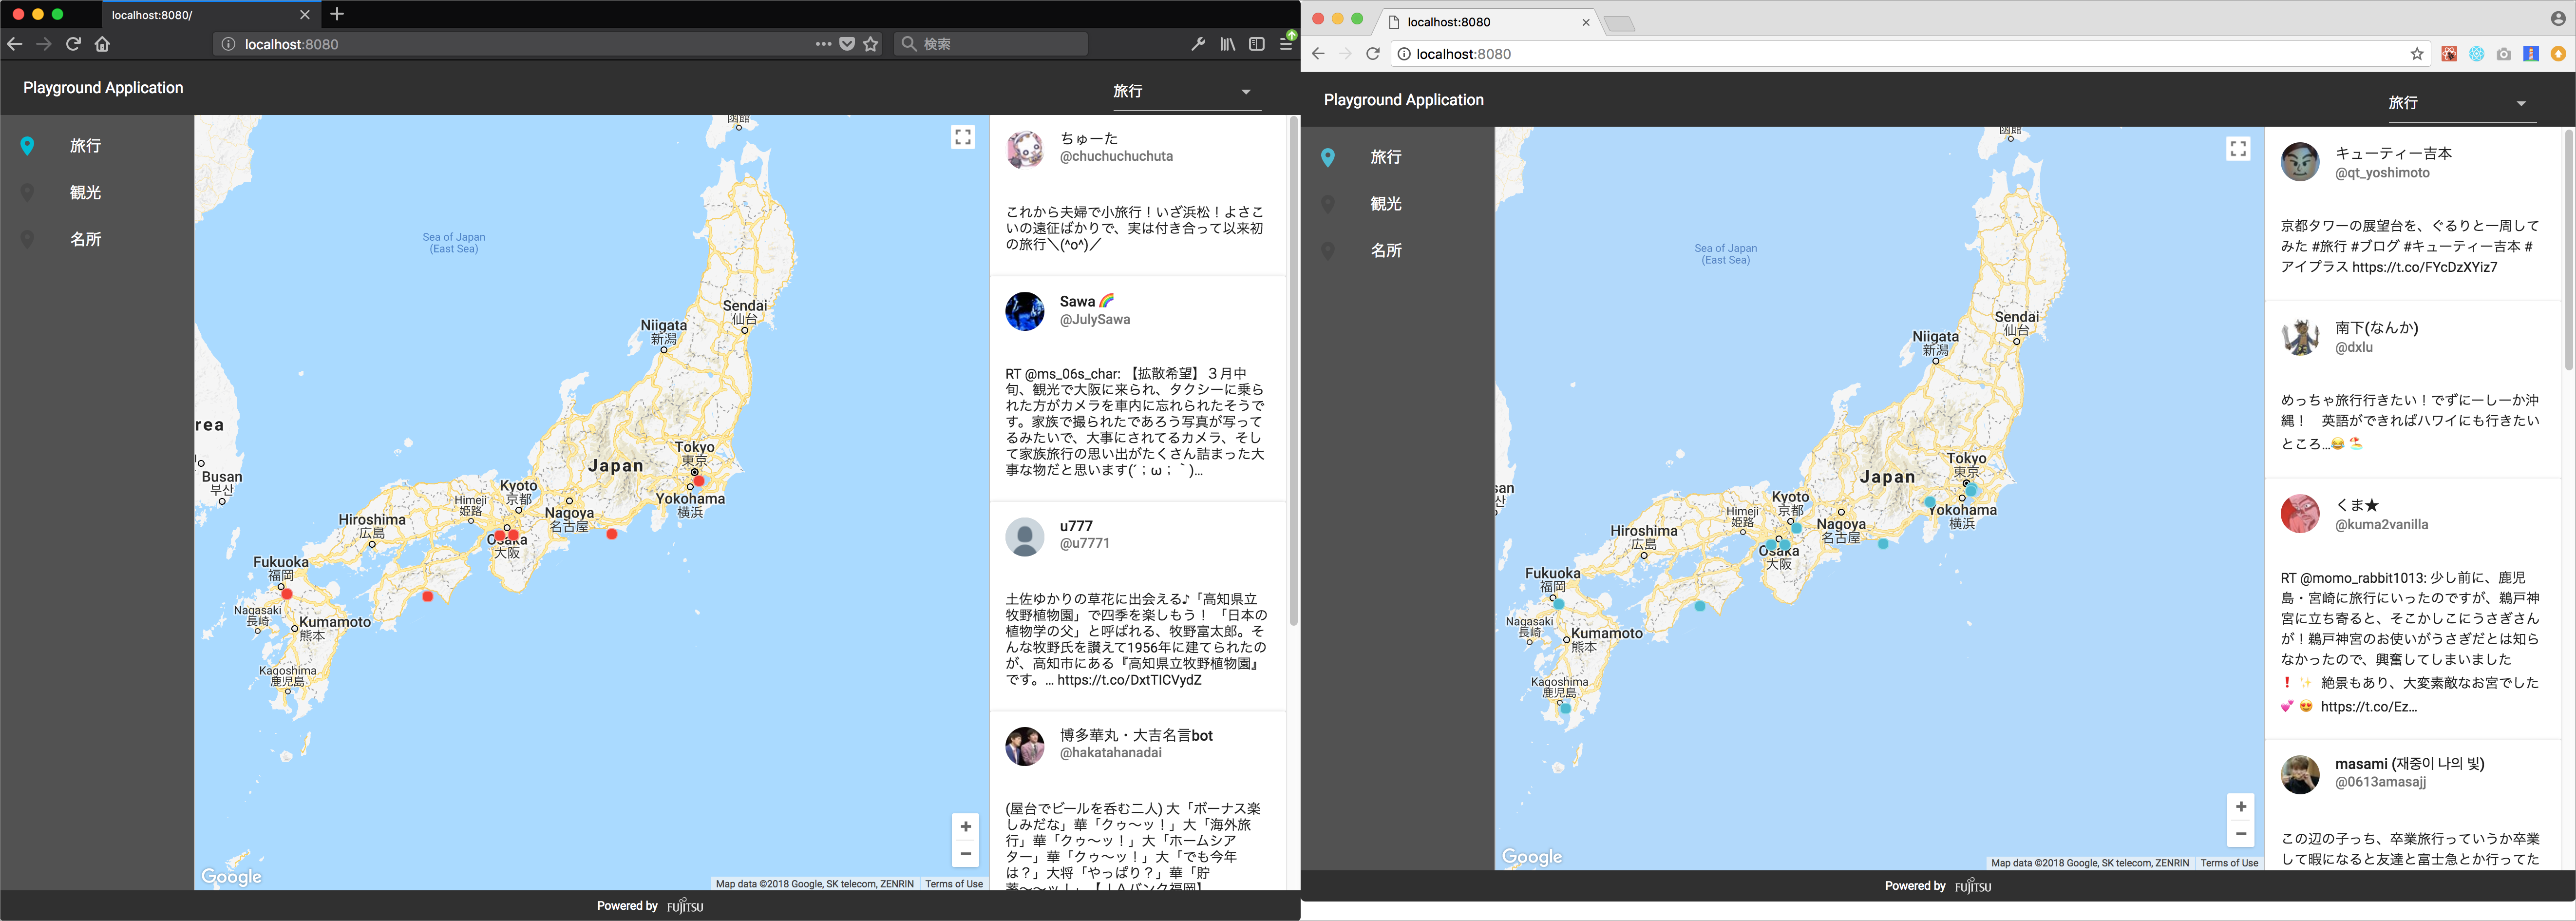Open the 旅行 dropdown in Firefox app header
2576x921 pixels.
tap(1186, 91)
